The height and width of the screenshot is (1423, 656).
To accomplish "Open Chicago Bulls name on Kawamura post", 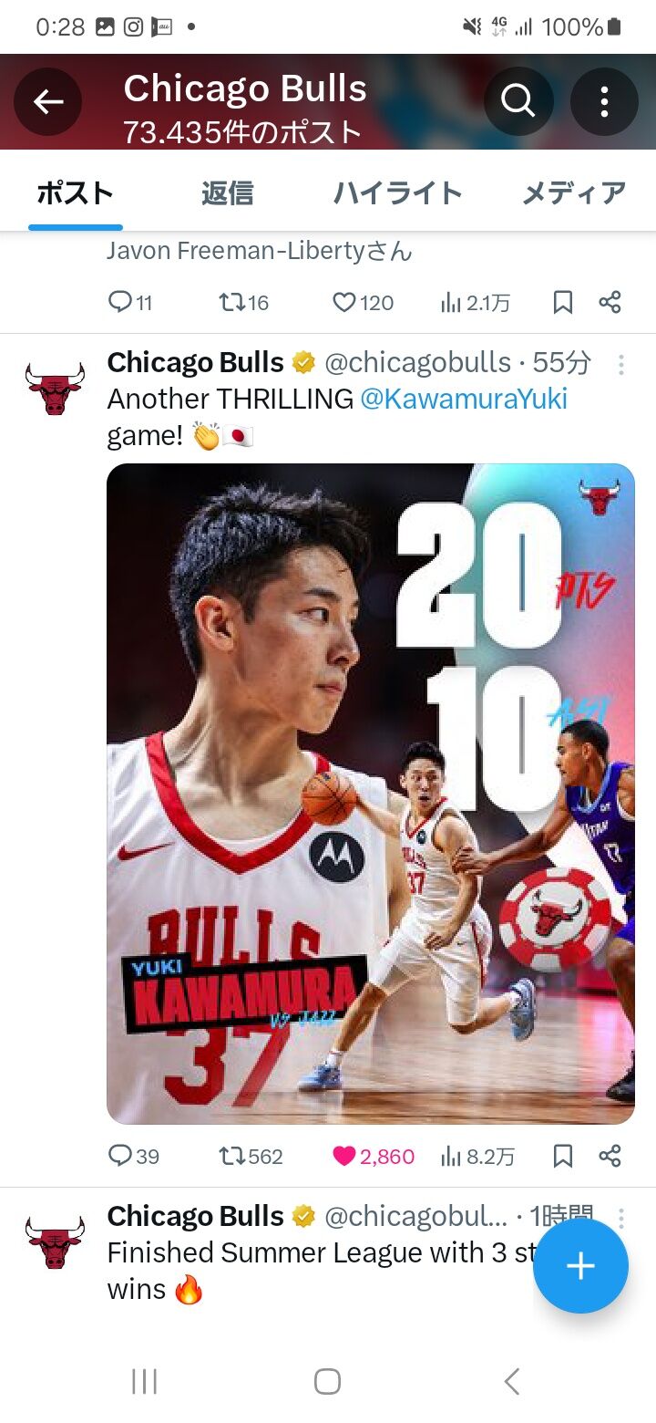I will tap(196, 362).
